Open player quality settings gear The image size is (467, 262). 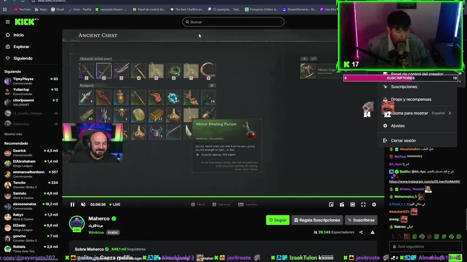tap(374, 205)
